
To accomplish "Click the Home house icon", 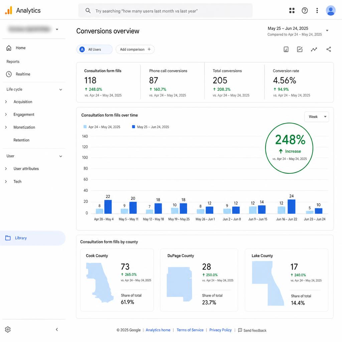I will pos(9,48).
